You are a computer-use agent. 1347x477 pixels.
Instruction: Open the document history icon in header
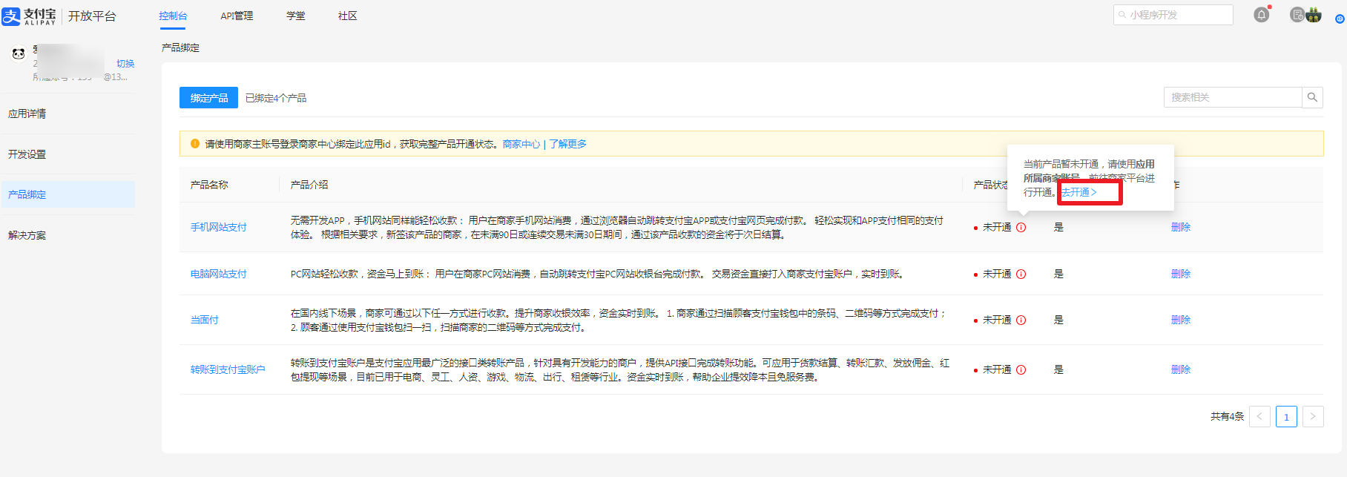(1297, 15)
